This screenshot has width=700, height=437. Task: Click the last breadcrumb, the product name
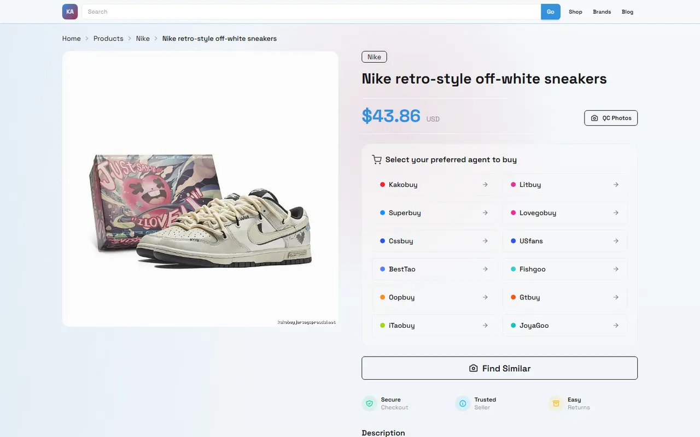pos(219,39)
